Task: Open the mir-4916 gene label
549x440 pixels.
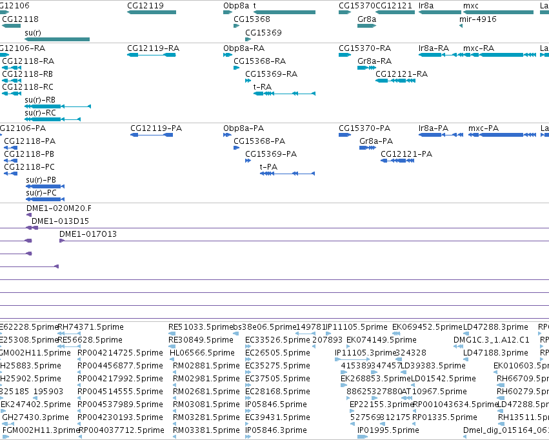Action: (x=478, y=19)
